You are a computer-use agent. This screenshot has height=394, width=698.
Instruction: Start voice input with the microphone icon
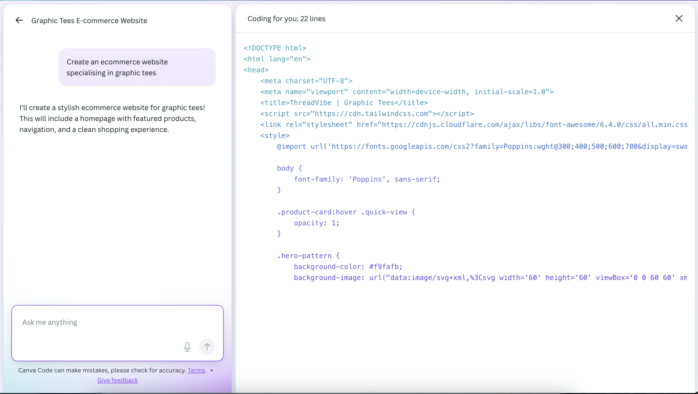pyautogui.click(x=187, y=347)
